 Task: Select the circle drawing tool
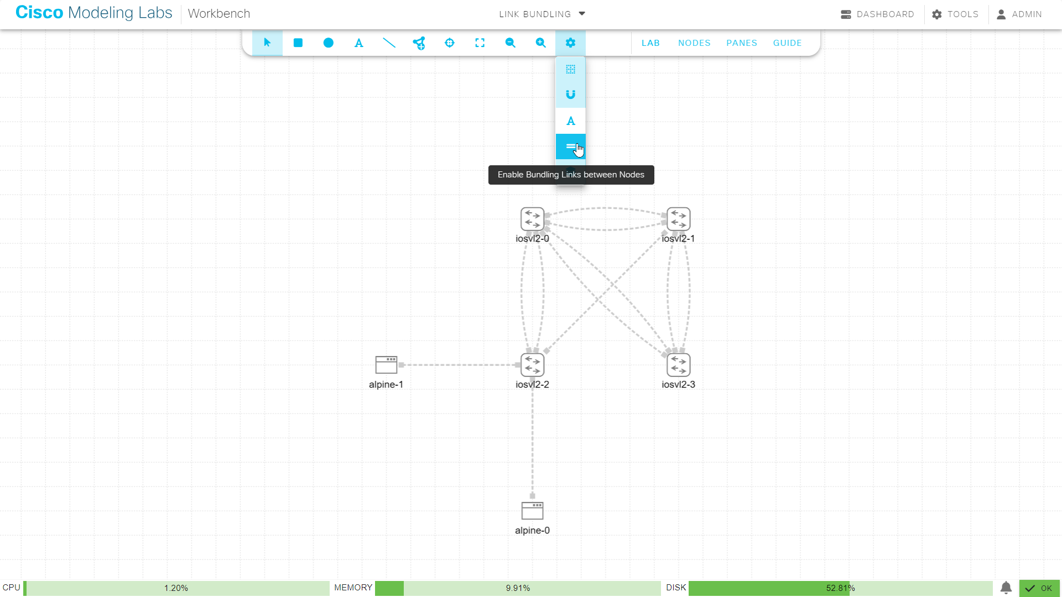328,43
